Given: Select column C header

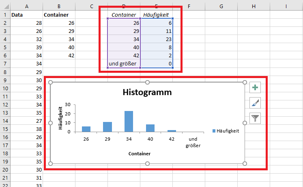Looking at the screenshot, I should tap(91, 7).
